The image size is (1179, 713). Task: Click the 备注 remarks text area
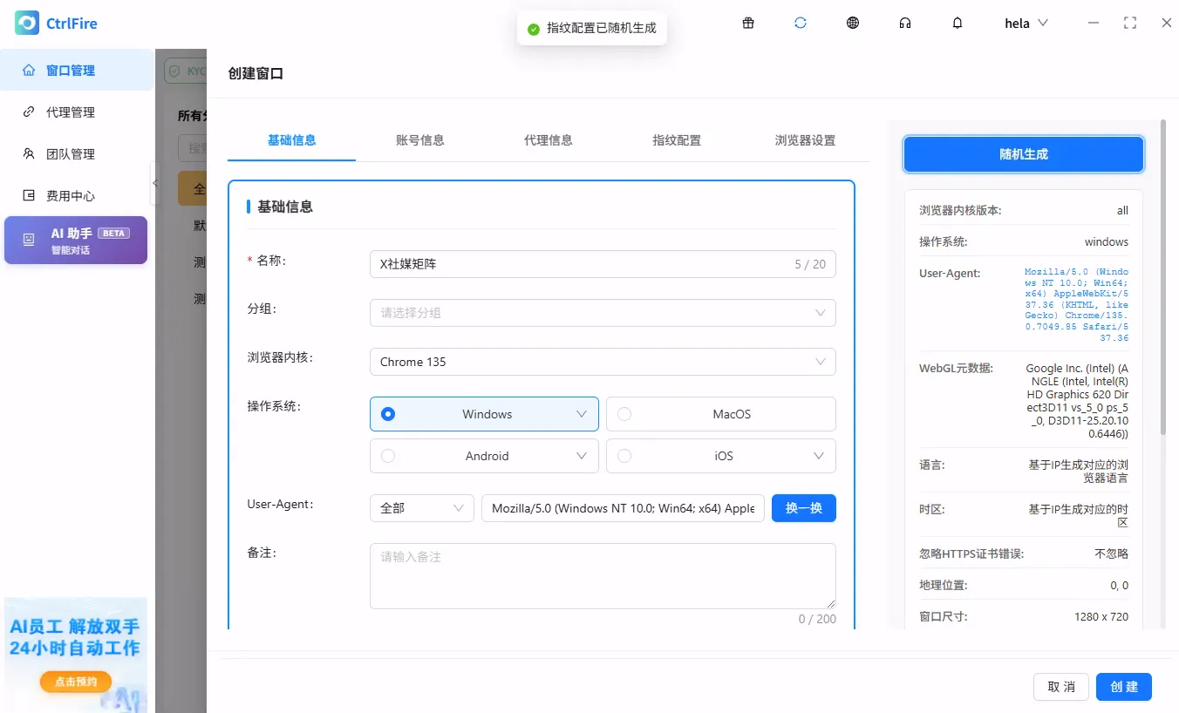(x=602, y=576)
